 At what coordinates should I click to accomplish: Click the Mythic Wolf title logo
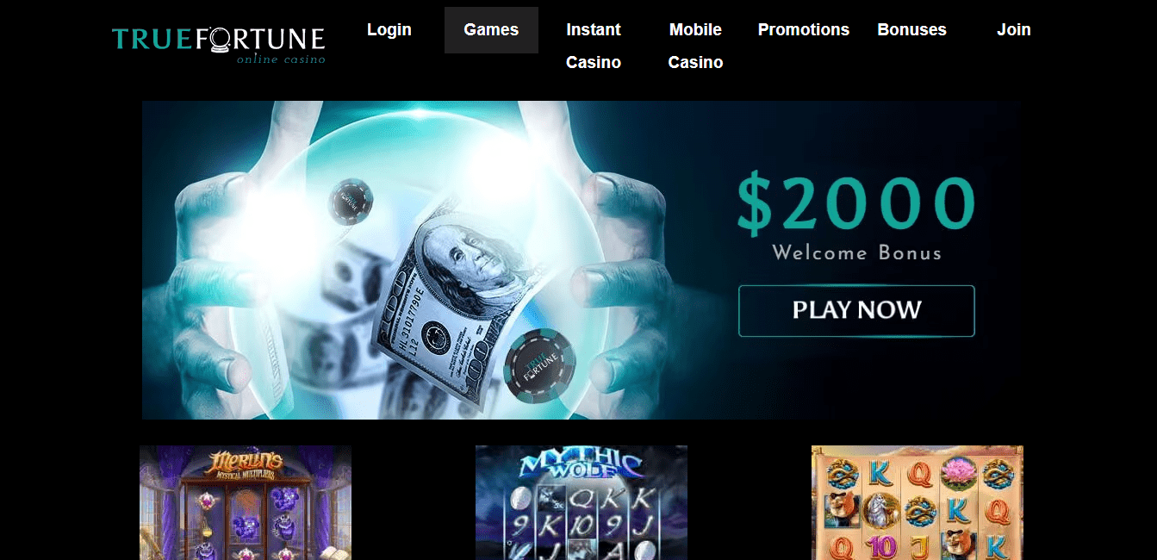tap(582, 464)
